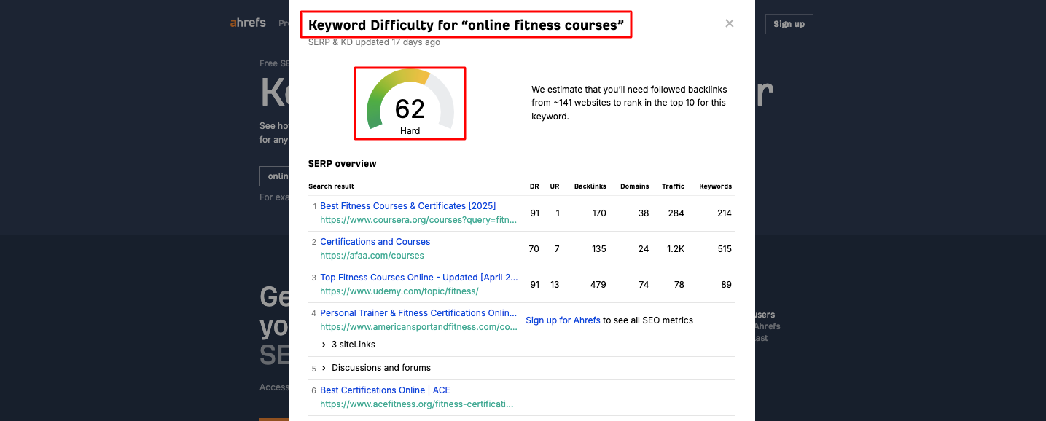Screen dimensions: 1046x421
Task: Click the backlinks estimate text mentioning ~141 websites
Action: (629, 103)
